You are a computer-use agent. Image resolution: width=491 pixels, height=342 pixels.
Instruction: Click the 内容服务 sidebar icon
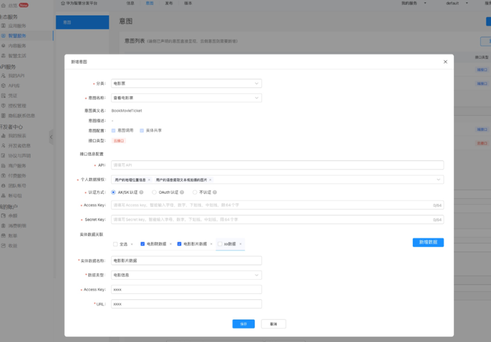[4, 45]
